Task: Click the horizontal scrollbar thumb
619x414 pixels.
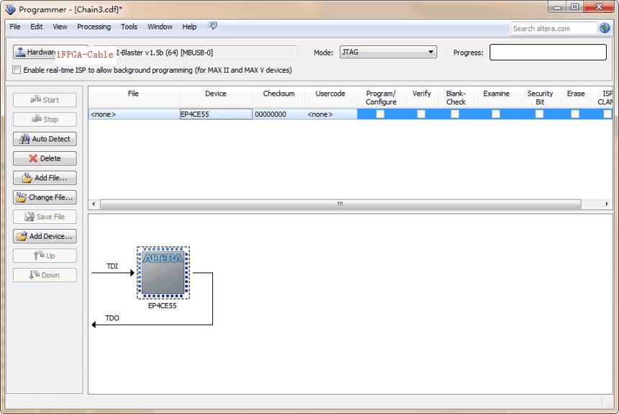Action: pos(340,204)
